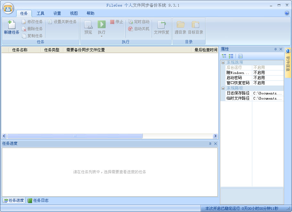Screen dimensions: 292x212
Task: Switch to the 任务进度 bottom tab
Action: pyautogui.click(x=14, y=200)
